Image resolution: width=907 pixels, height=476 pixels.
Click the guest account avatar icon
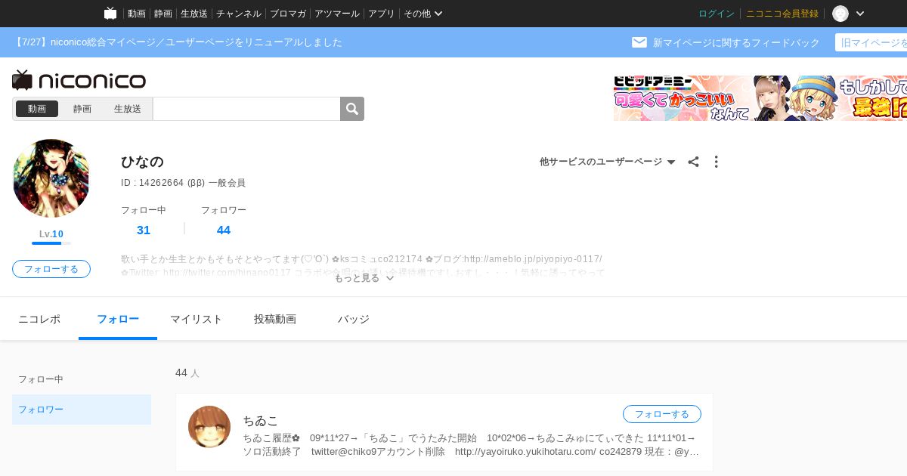click(840, 14)
